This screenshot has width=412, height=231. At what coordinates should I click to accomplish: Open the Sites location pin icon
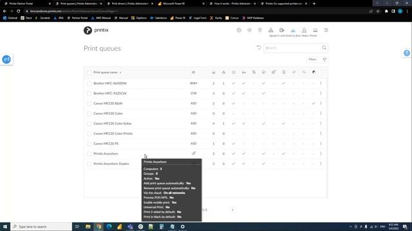260,30
